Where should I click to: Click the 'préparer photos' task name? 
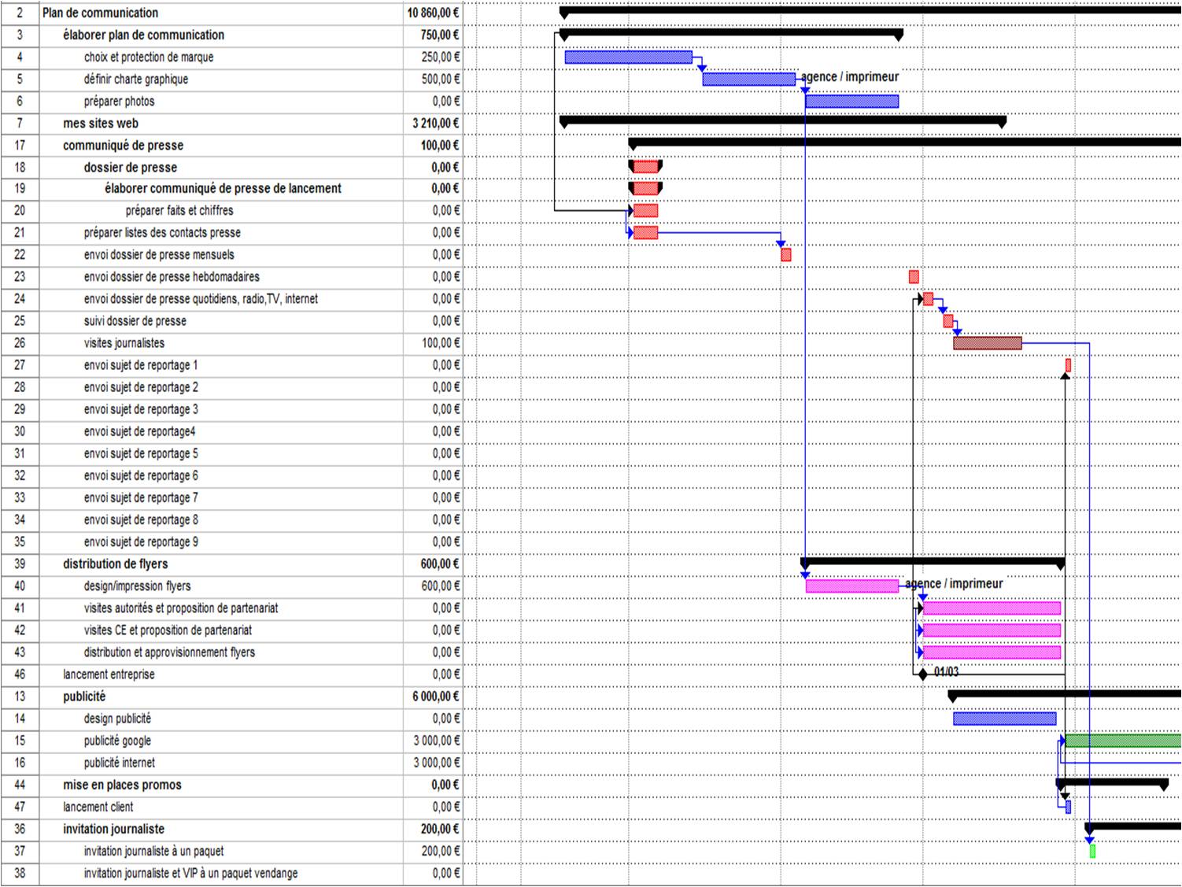119,101
